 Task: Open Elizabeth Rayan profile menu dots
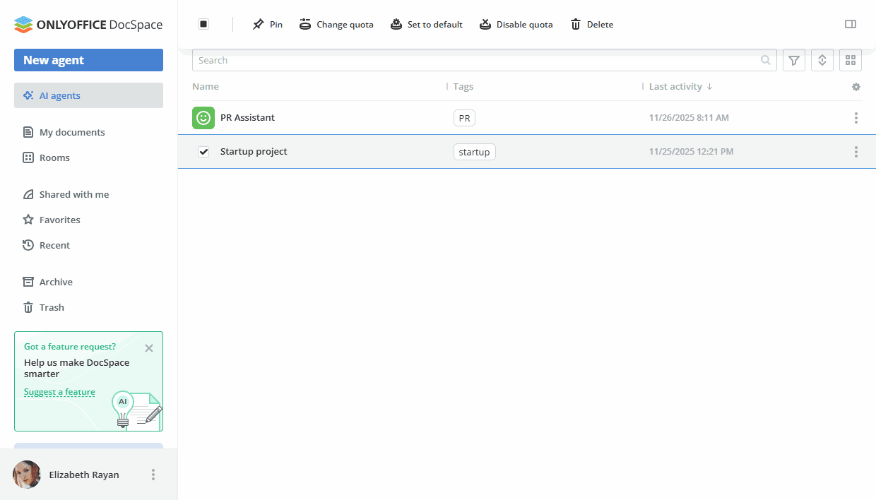click(x=153, y=475)
